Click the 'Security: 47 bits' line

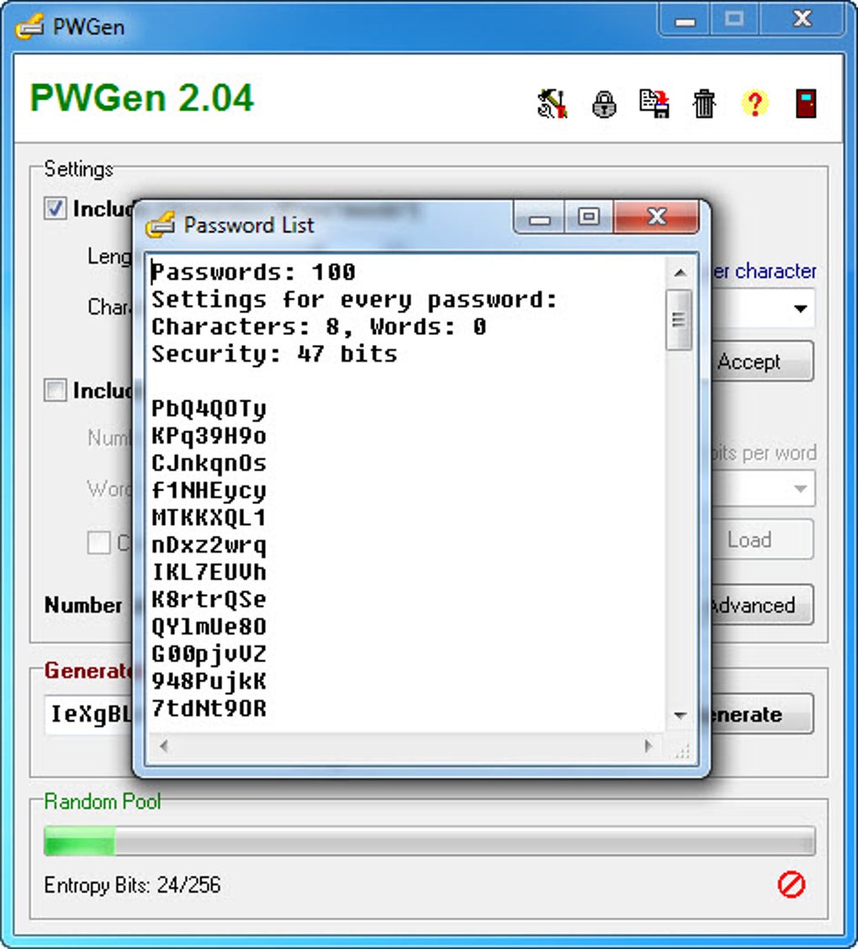click(x=274, y=354)
